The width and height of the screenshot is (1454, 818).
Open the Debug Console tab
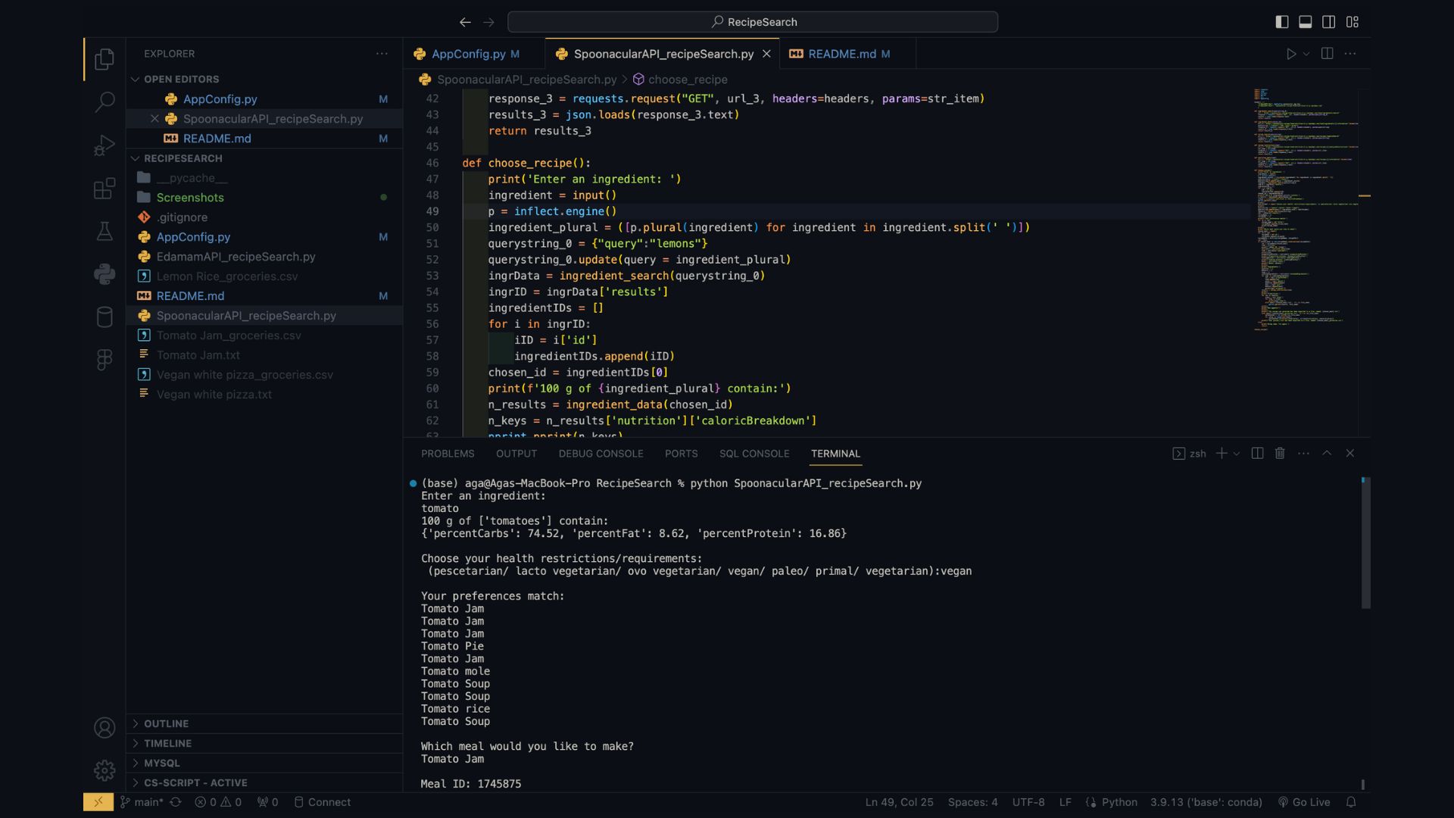[601, 454]
